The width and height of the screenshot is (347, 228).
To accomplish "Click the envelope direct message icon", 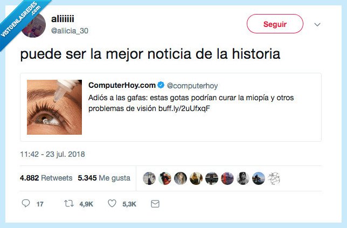I will click(155, 204).
